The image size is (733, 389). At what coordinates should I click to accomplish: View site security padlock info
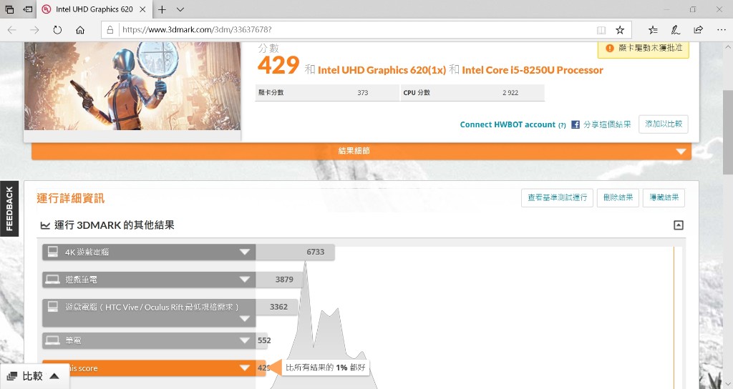(x=110, y=30)
